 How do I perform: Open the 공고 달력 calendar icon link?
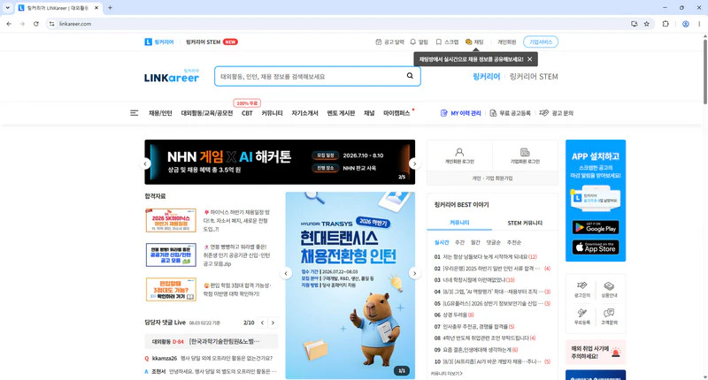pos(389,42)
